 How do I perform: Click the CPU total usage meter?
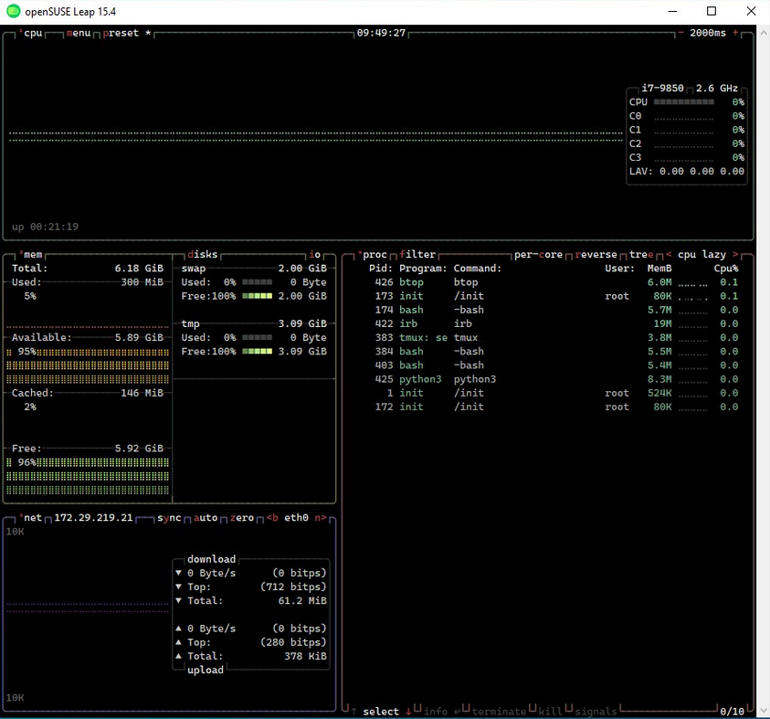coord(683,102)
